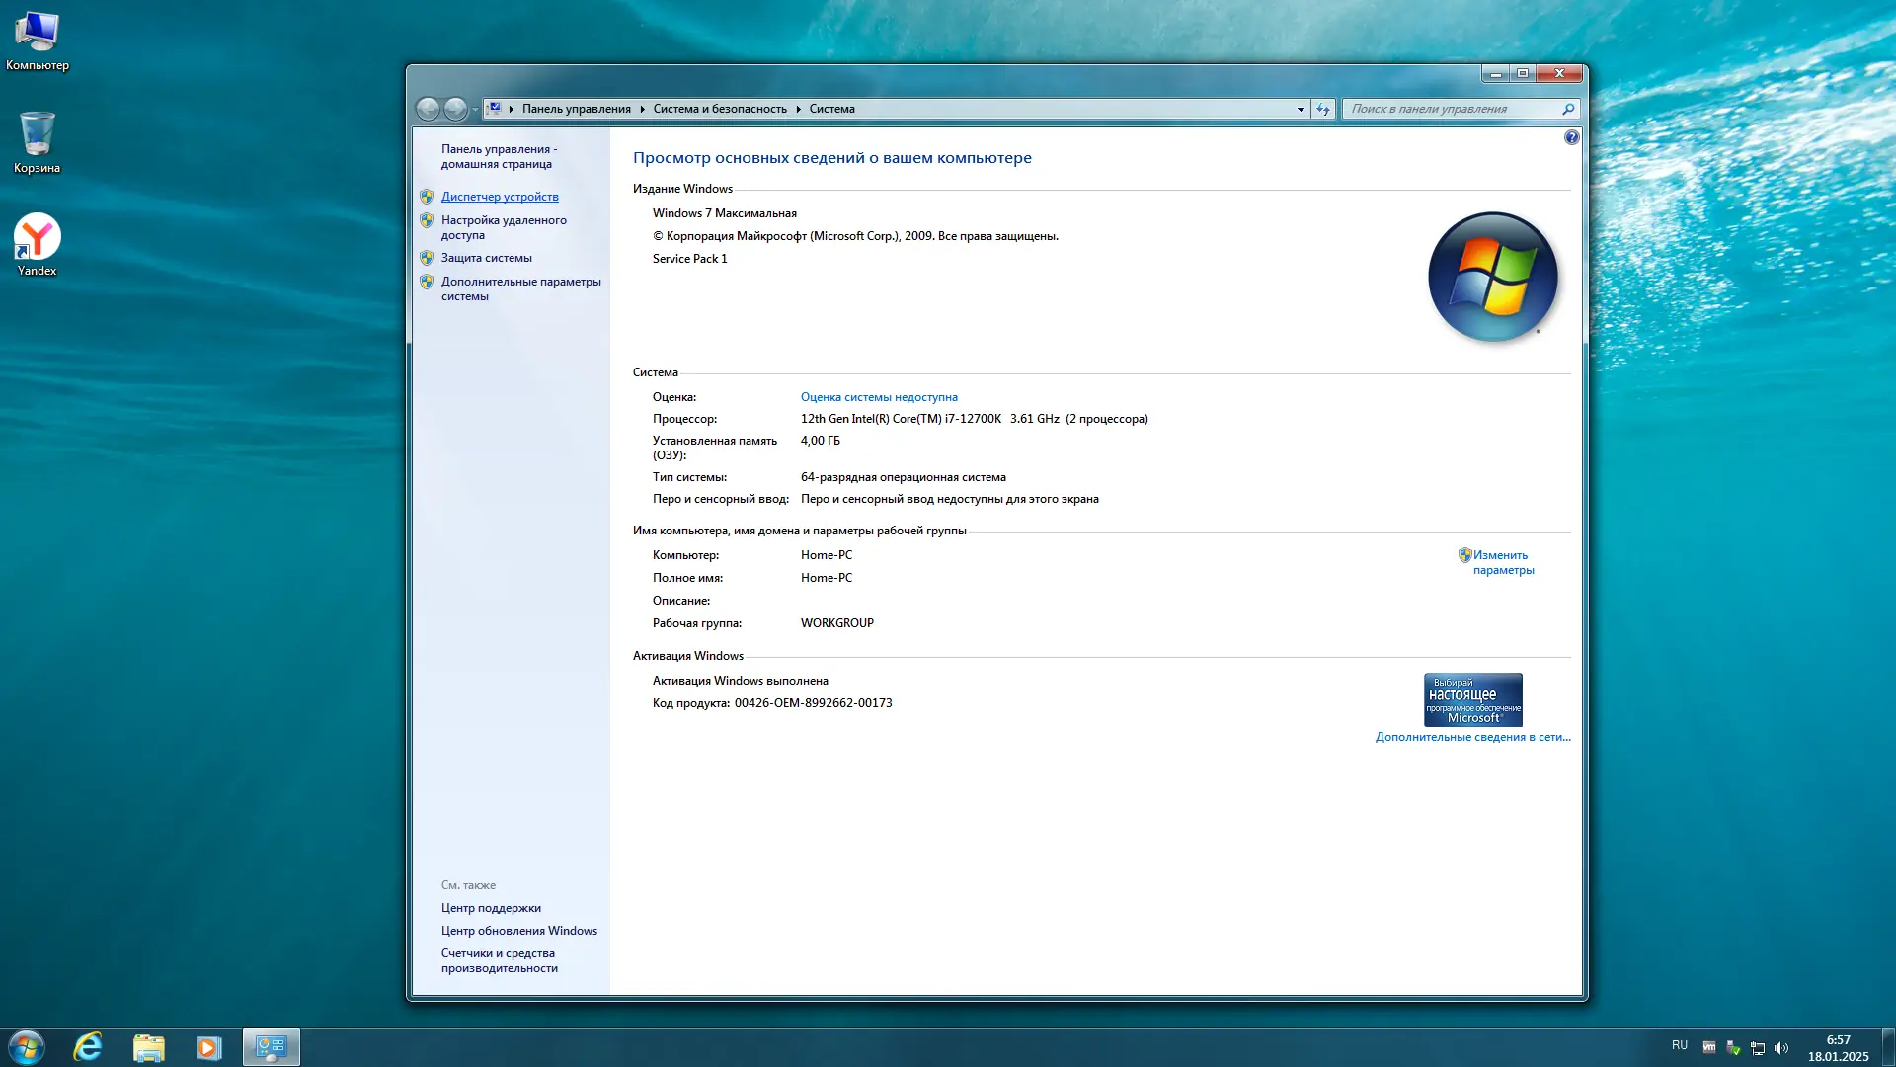Screen dimensions: 1896x1067
Task: Click the volume speaker tray icon
Action: point(1781,1048)
